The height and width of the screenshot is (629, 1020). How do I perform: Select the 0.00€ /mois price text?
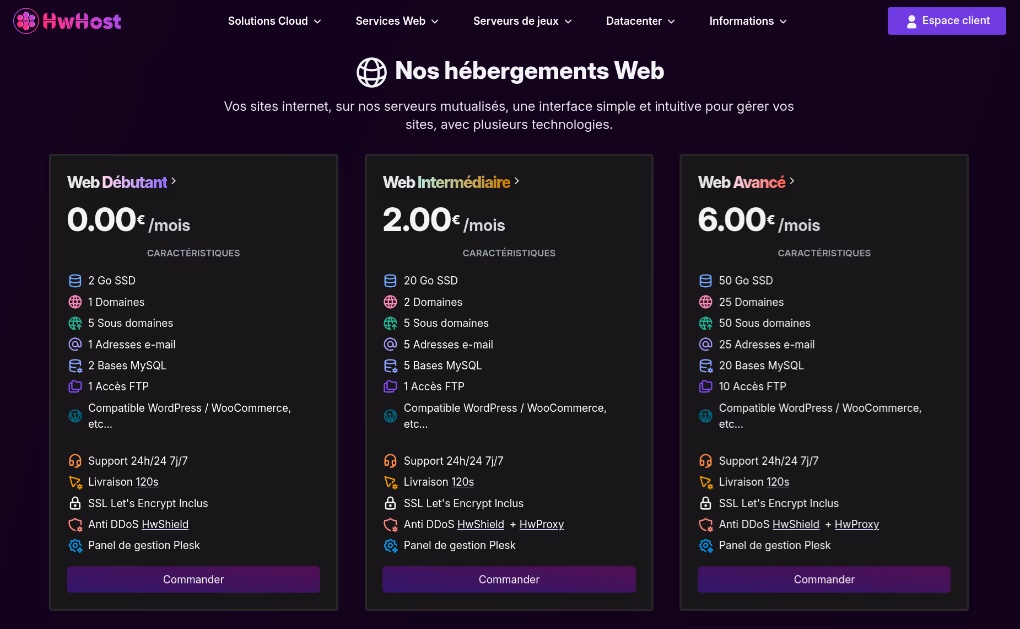click(x=128, y=220)
